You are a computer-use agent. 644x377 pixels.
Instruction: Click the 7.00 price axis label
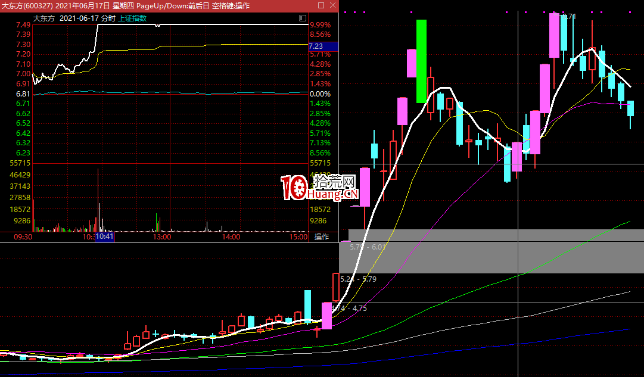[23, 74]
